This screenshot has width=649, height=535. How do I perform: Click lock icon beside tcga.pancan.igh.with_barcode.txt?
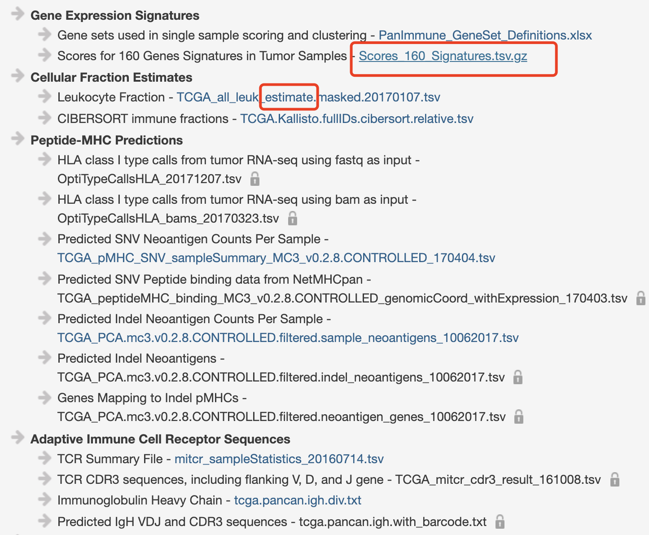(500, 522)
